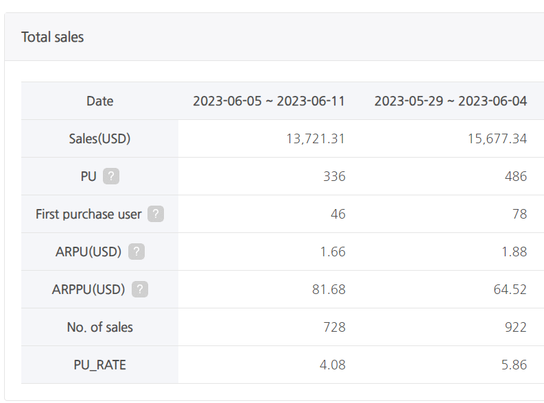The image size is (544, 403).
Task: Open the help icon beside ARPPU(USD)
Action: coord(140,289)
